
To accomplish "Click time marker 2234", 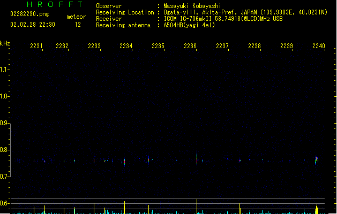I will pyautogui.click(x=126, y=46).
